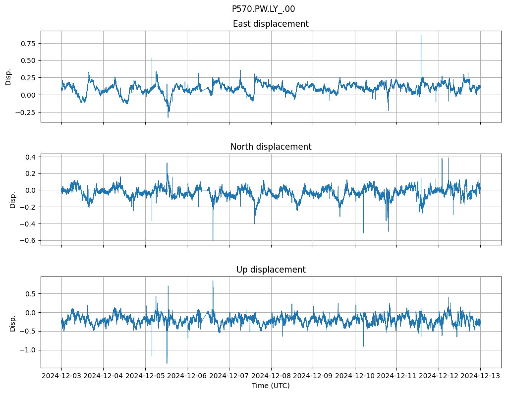This screenshot has width=506, height=394.
Task: Click the P570.PW.LY_.00 figure title
Action: point(263,9)
